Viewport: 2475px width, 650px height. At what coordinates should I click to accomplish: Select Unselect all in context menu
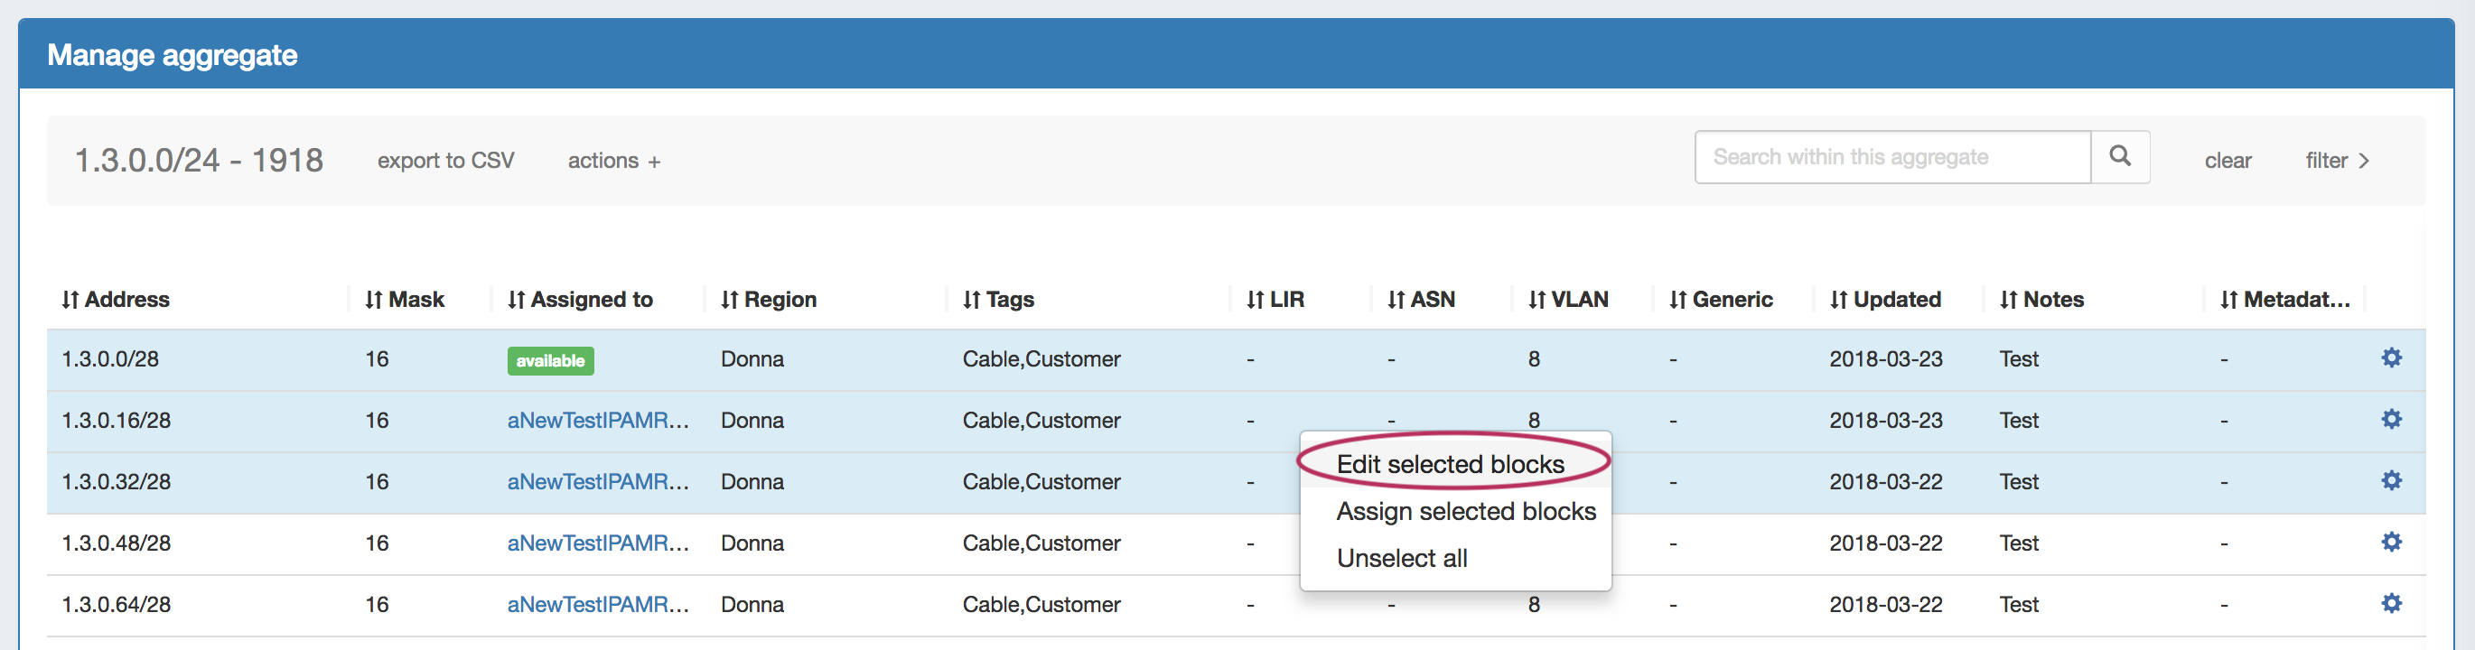tap(1402, 559)
